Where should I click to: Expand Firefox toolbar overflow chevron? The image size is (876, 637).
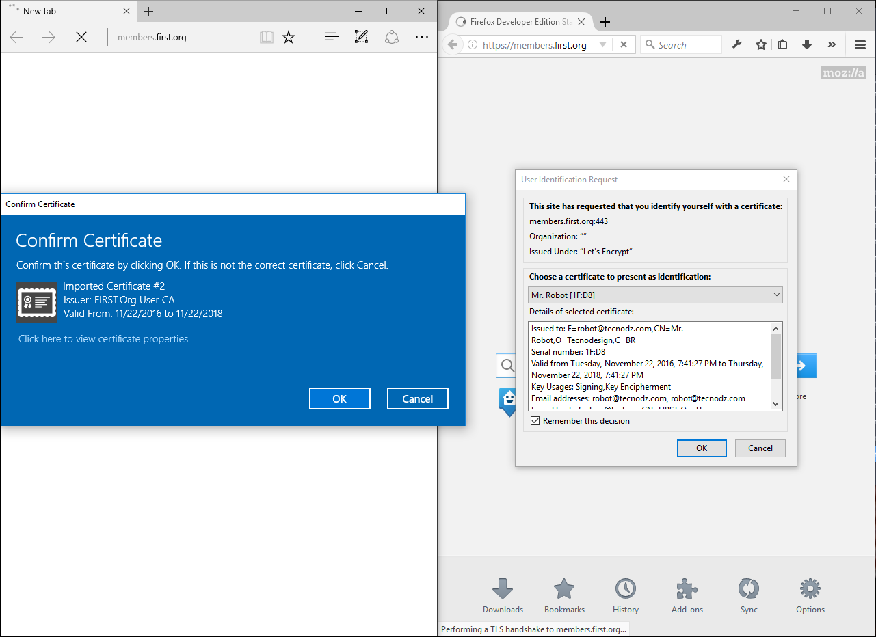click(x=832, y=45)
